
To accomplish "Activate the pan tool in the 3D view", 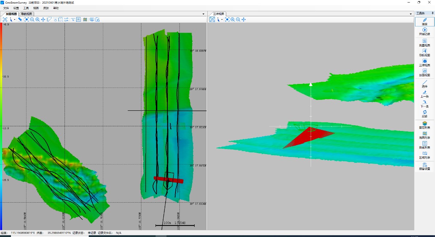I will point(244,20).
